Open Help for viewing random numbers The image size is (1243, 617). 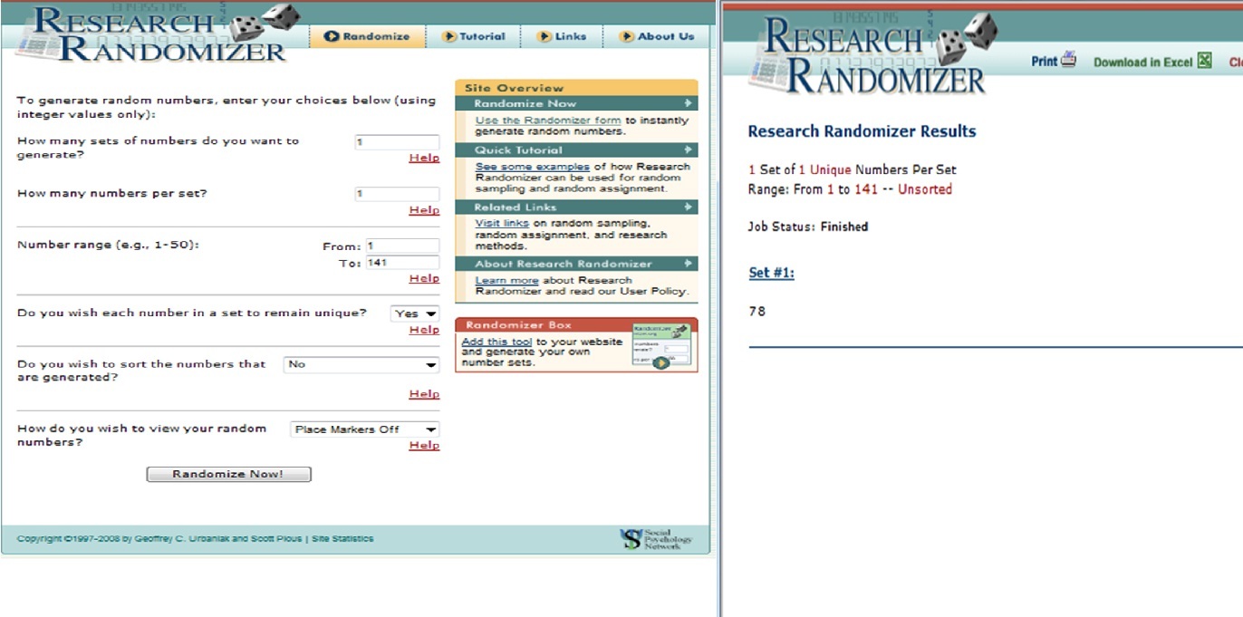click(x=424, y=446)
